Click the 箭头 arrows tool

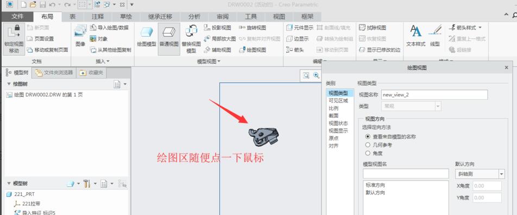(295, 50)
